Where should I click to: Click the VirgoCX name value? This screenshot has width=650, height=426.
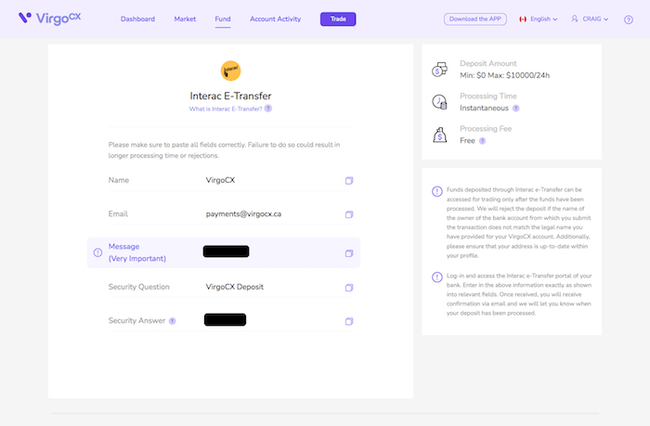pos(220,180)
